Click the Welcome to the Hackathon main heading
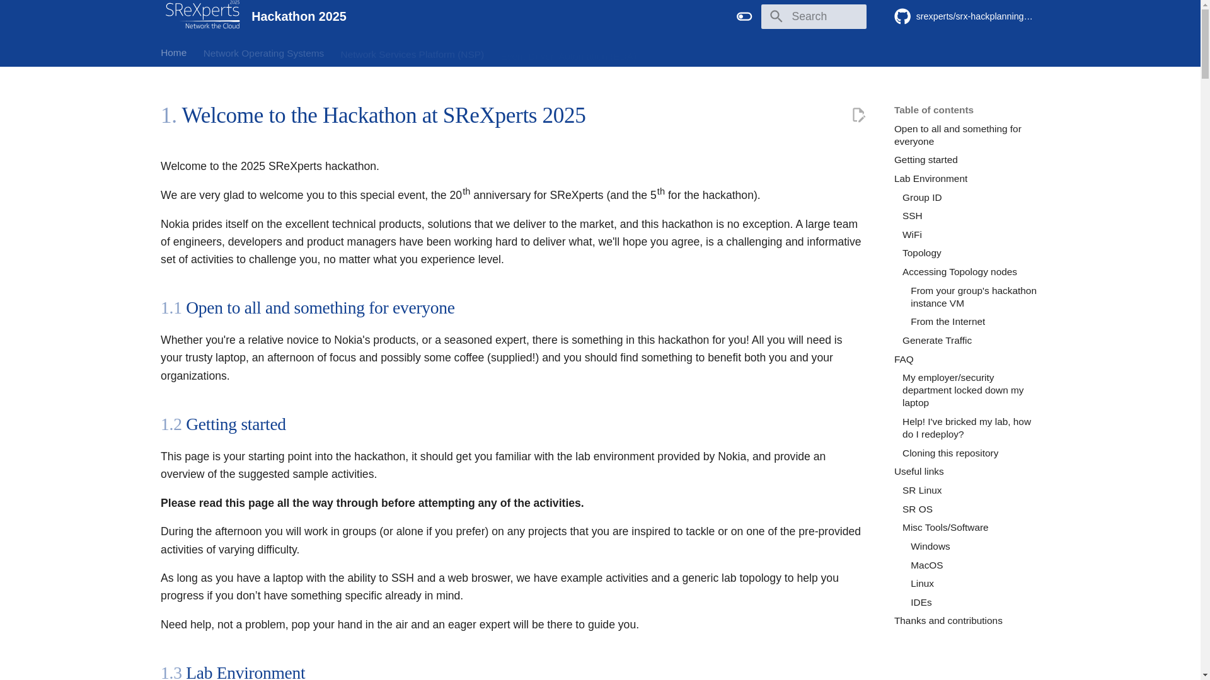Viewport: 1210px width, 680px height. 373,115
